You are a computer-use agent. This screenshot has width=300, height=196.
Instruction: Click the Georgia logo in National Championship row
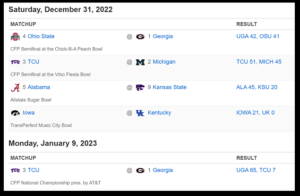140,171
